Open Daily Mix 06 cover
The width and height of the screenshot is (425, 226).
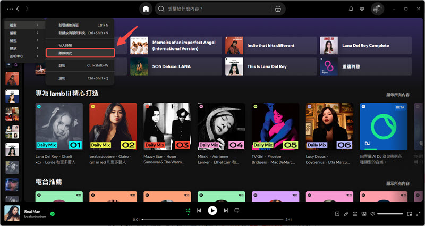coord(329,127)
